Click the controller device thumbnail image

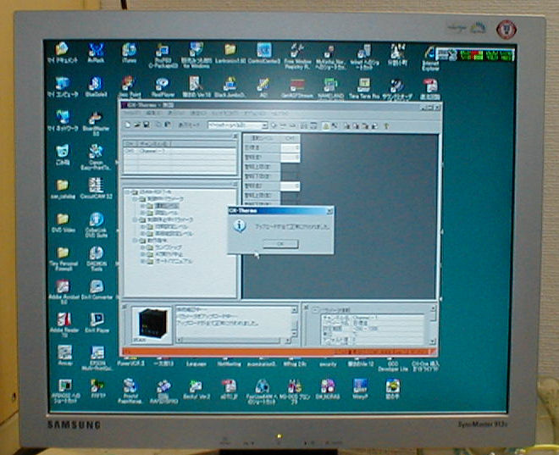point(152,324)
